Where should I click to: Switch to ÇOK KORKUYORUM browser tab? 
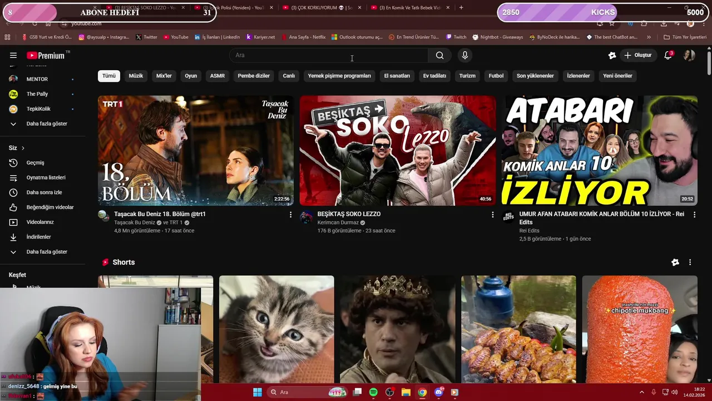(x=320, y=7)
